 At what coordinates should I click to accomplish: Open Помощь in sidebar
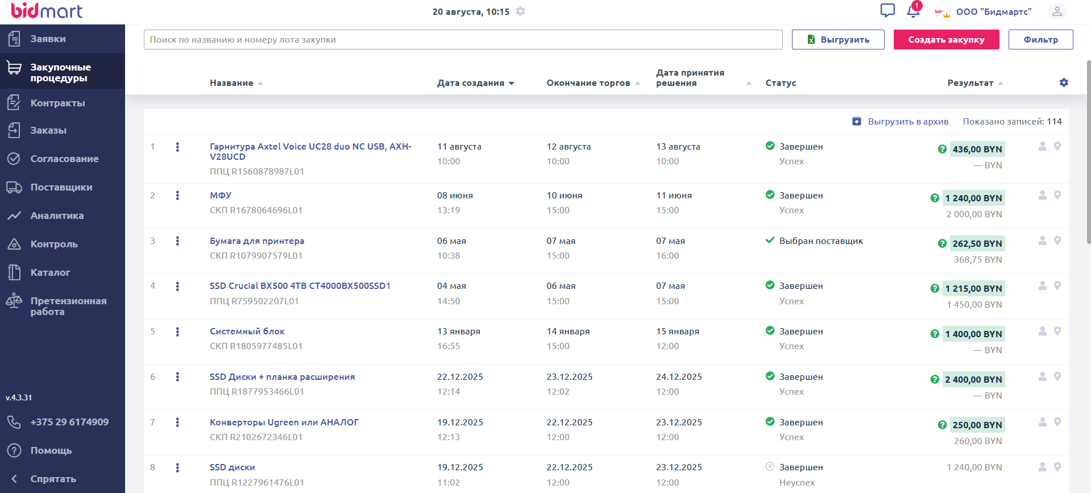pyautogui.click(x=63, y=450)
